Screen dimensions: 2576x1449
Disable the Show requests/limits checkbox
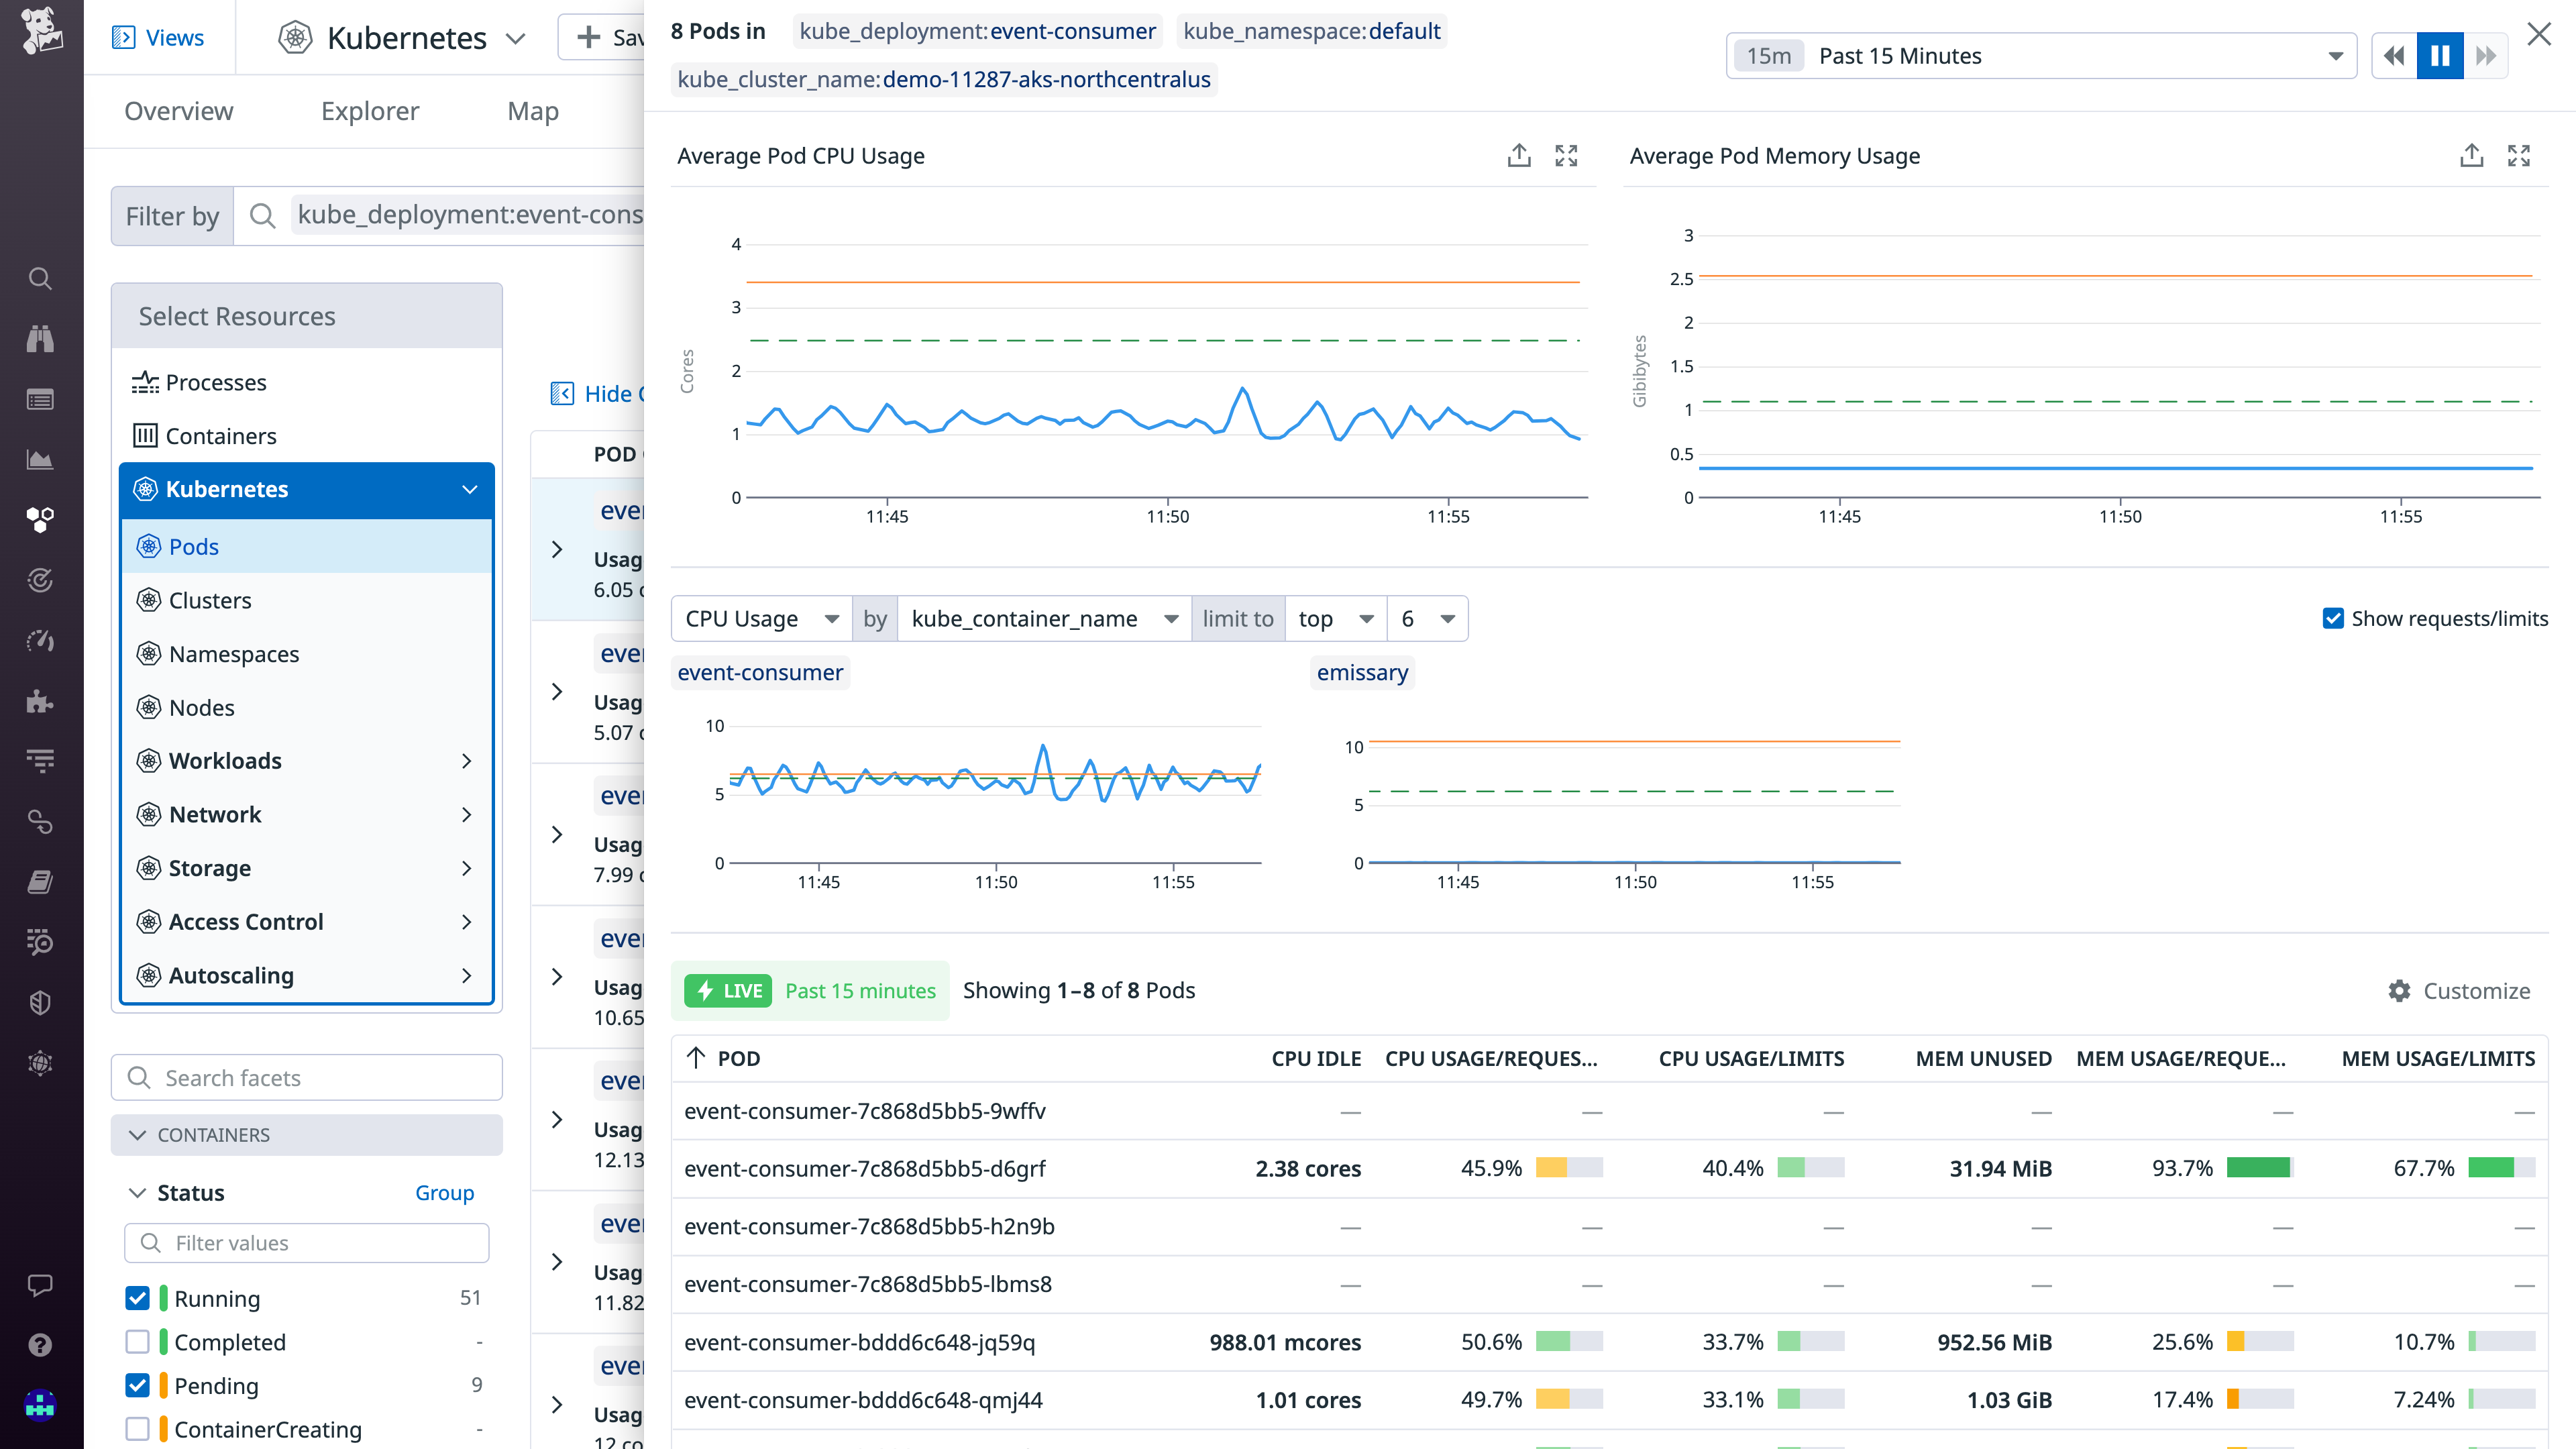click(2334, 618)
